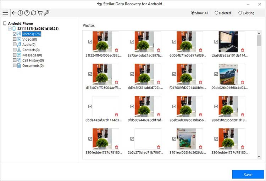
Task: Open the shopping cart purchase icon
Action: click(40, 13)
